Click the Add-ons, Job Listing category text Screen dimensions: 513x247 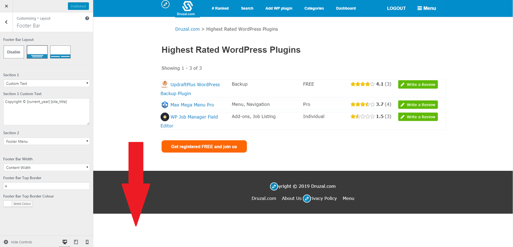coord(254,116)
